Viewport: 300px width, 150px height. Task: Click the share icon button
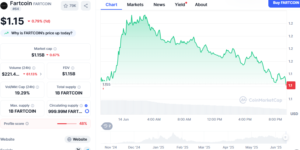click(86, 6)
